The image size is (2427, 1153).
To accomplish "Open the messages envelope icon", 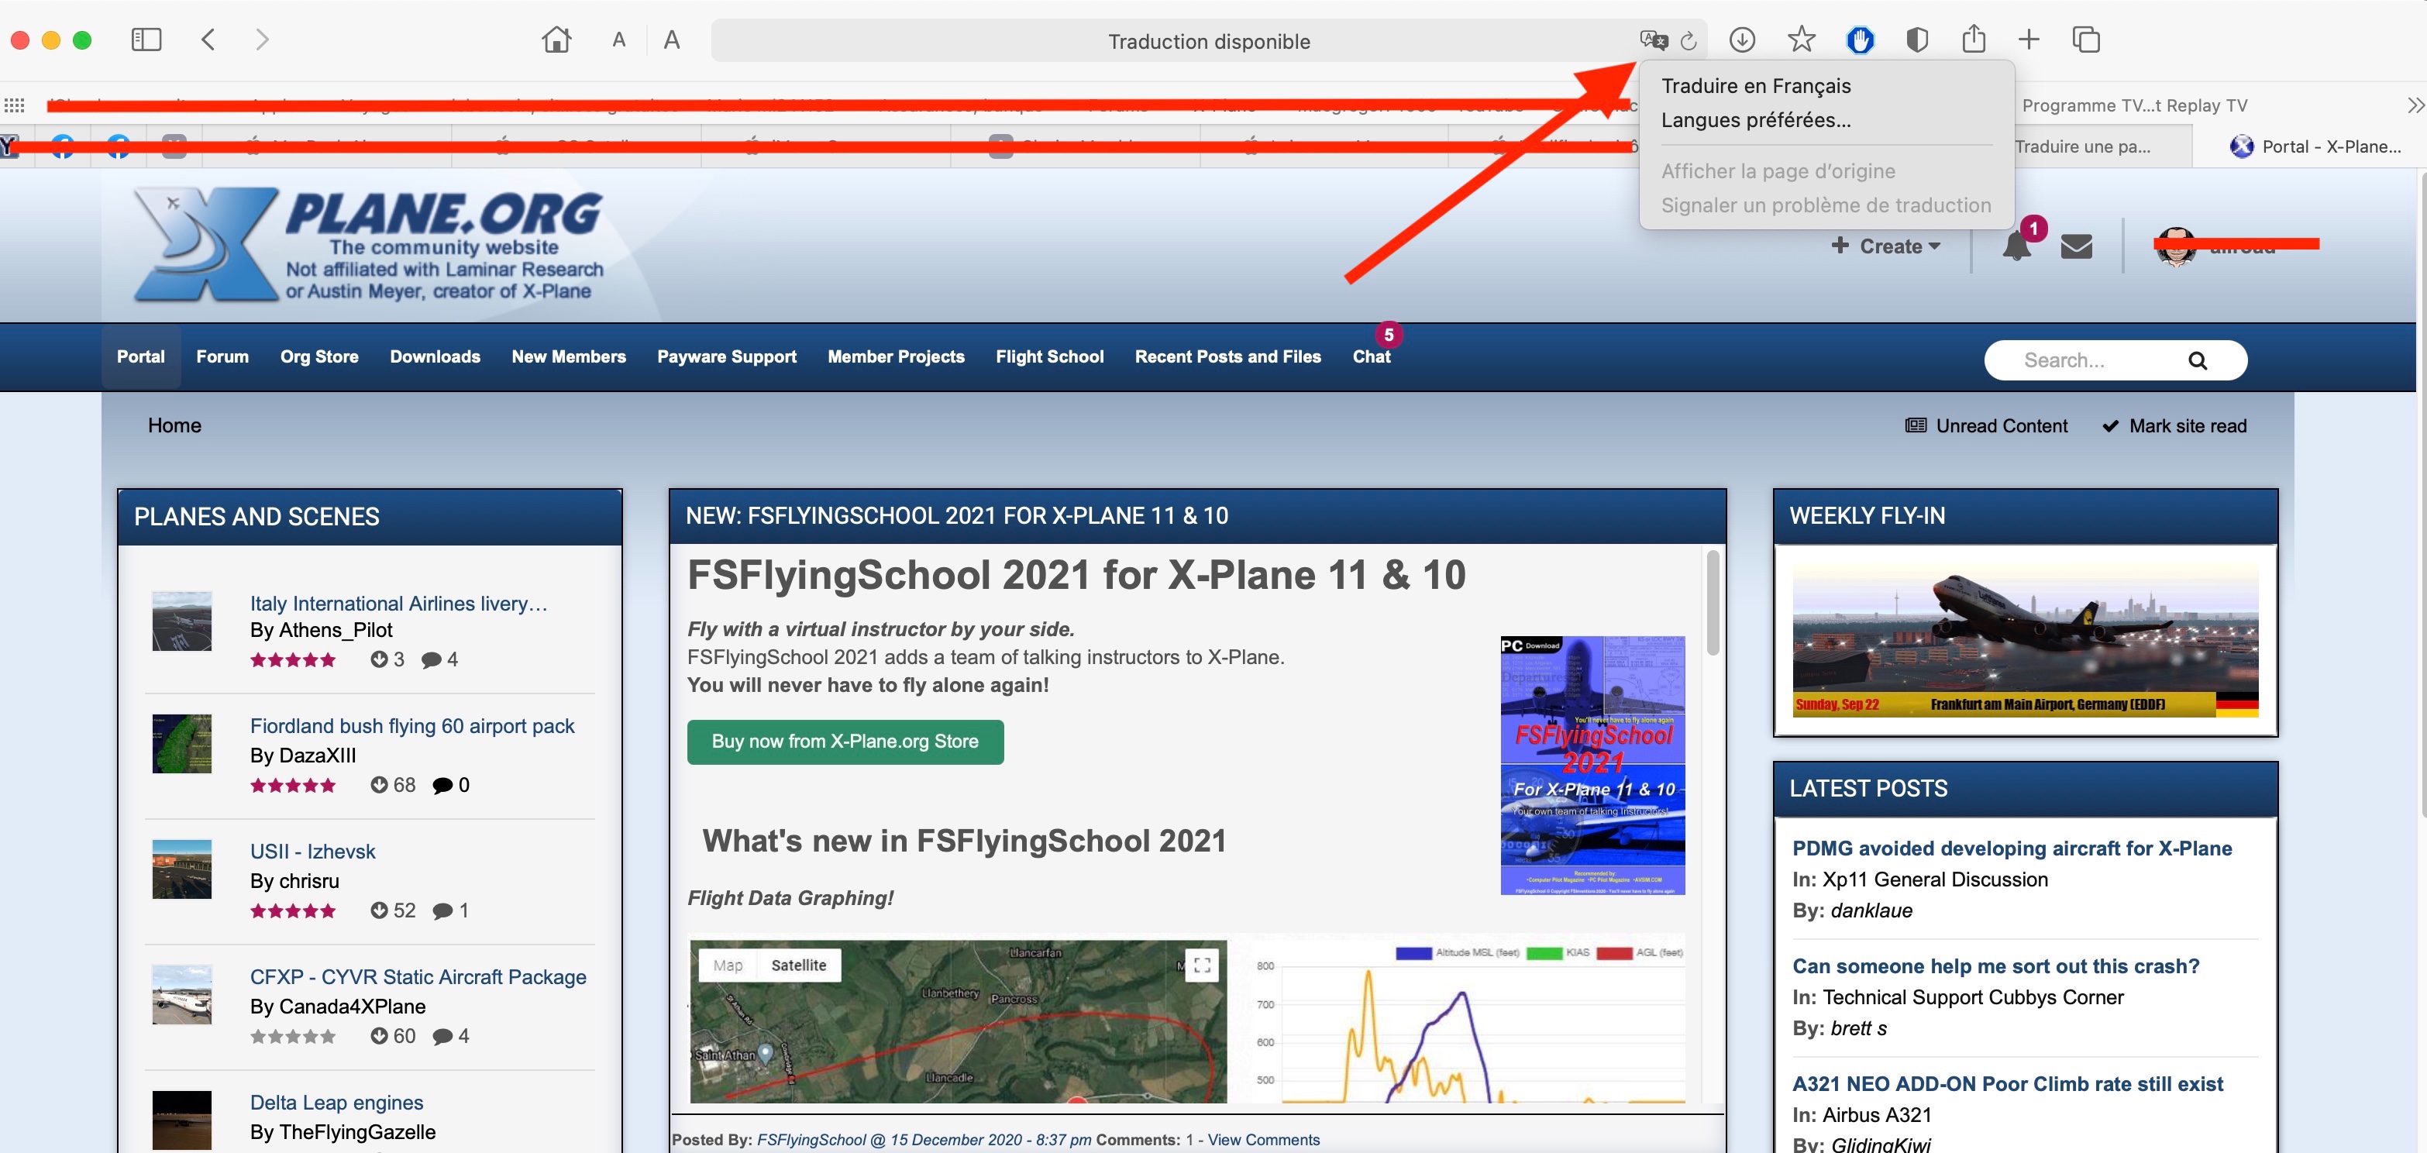I will (x=2077, y=246).
